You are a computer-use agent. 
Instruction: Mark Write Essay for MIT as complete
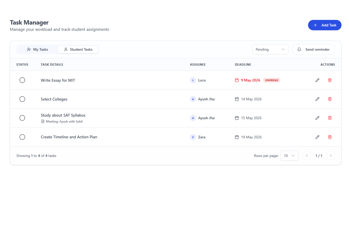[22, 80]
